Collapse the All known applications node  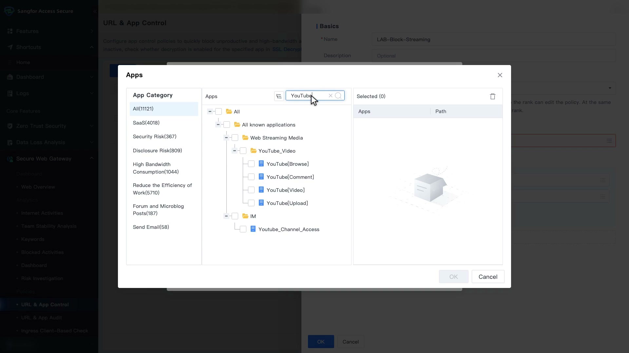tap(218, 125)
